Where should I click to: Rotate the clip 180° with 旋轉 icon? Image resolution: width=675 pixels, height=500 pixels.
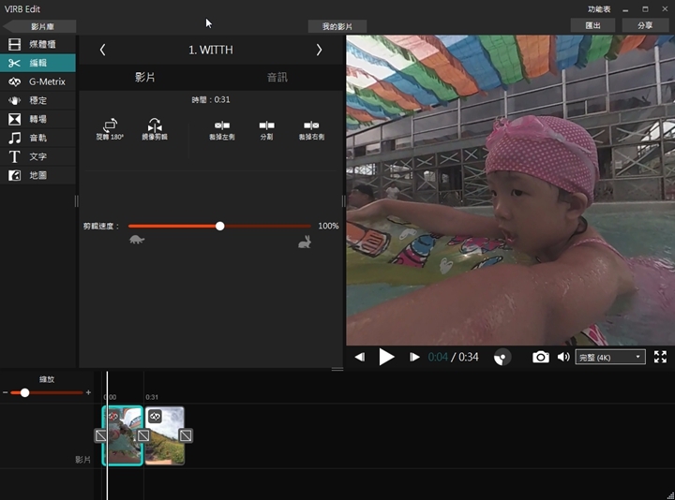(110, 129)
